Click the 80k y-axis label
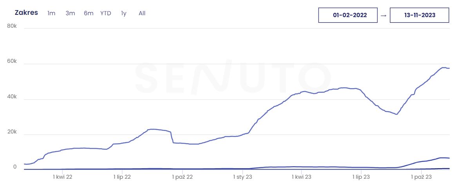 point(12,26)
